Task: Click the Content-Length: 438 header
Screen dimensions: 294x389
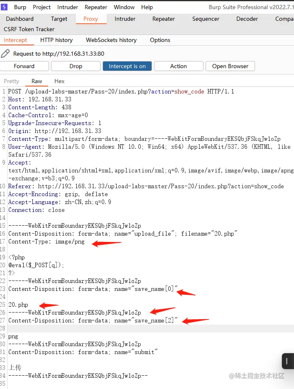Action: pos(40,107)
